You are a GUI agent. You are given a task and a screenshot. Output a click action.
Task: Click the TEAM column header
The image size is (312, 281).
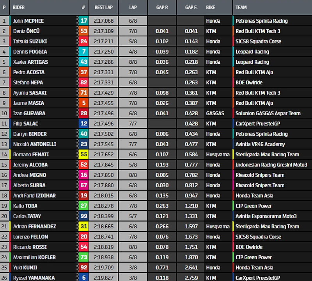click(242, 7)
